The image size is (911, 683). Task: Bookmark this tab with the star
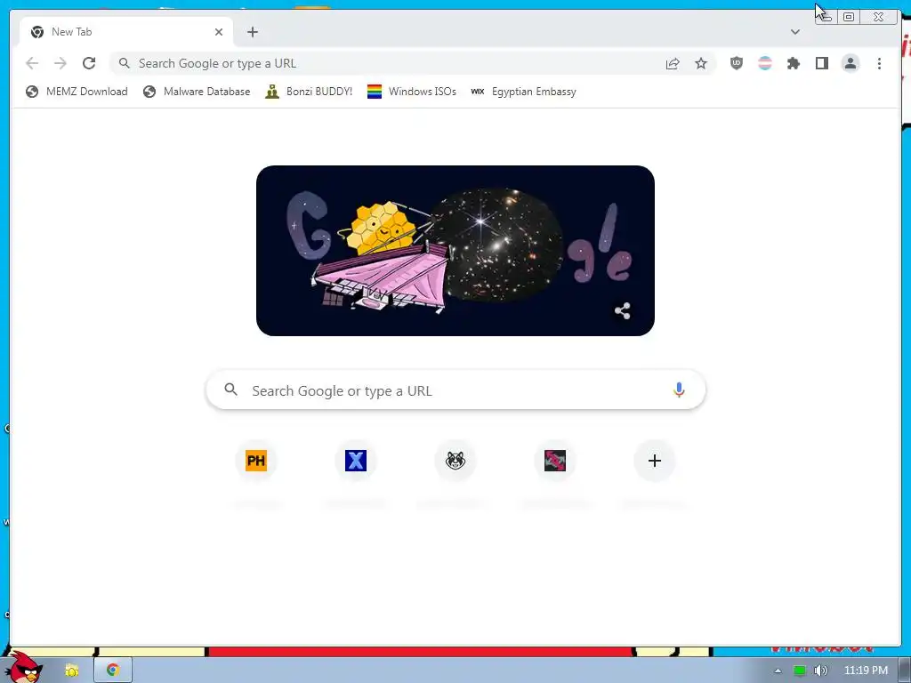[x=701, y=63]
